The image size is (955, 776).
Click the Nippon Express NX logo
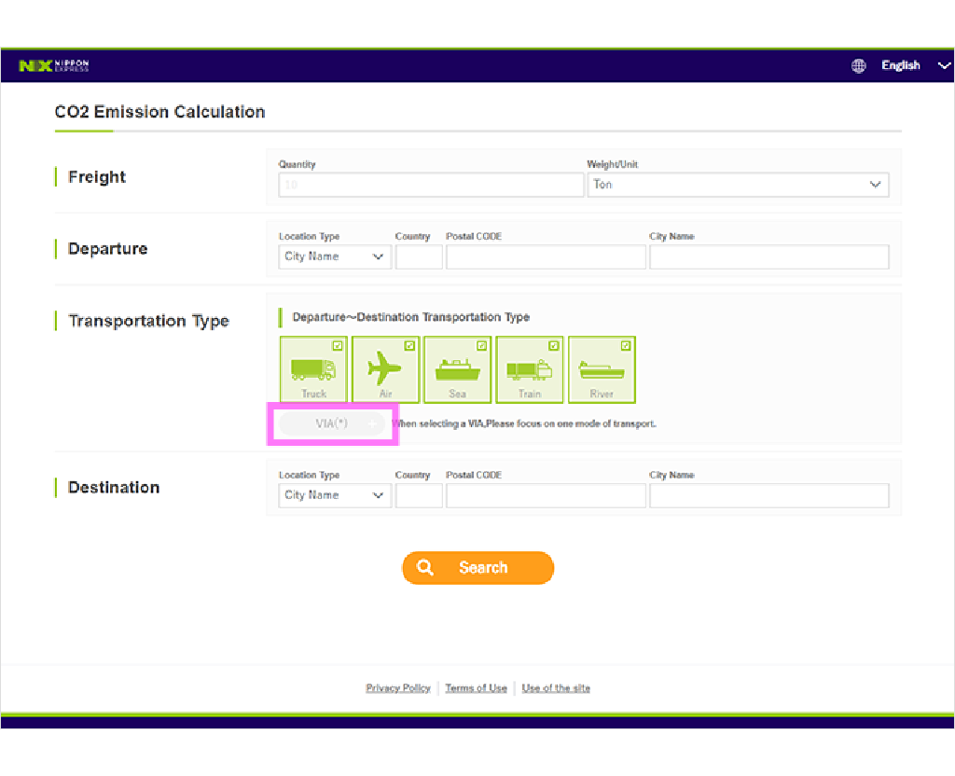click(x=54, y=66)
